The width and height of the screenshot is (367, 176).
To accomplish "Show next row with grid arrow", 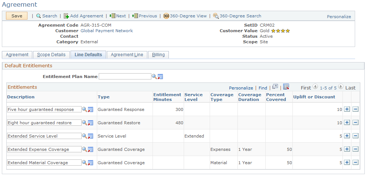I will point(341,87).
